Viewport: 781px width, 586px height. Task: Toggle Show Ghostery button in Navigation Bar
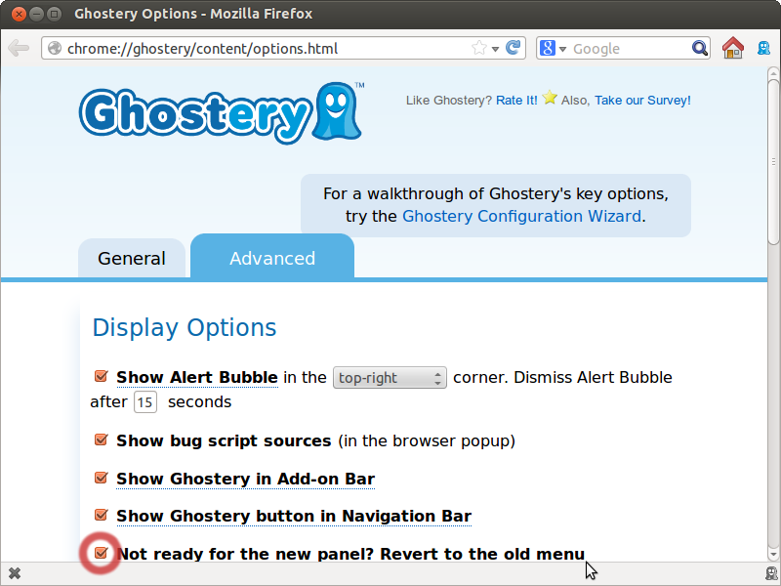[101, 516]
